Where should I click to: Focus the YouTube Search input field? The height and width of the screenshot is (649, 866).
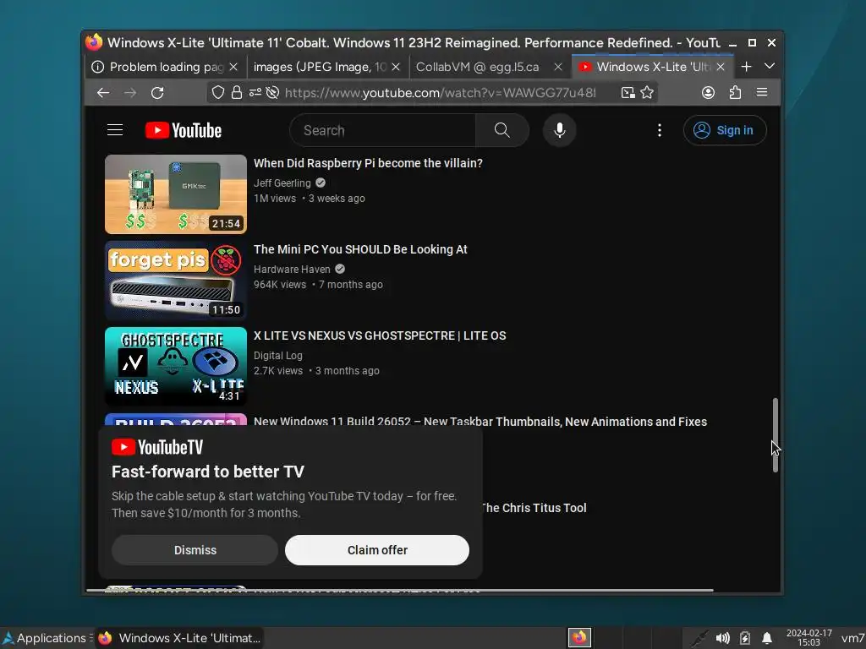(383, 130)
